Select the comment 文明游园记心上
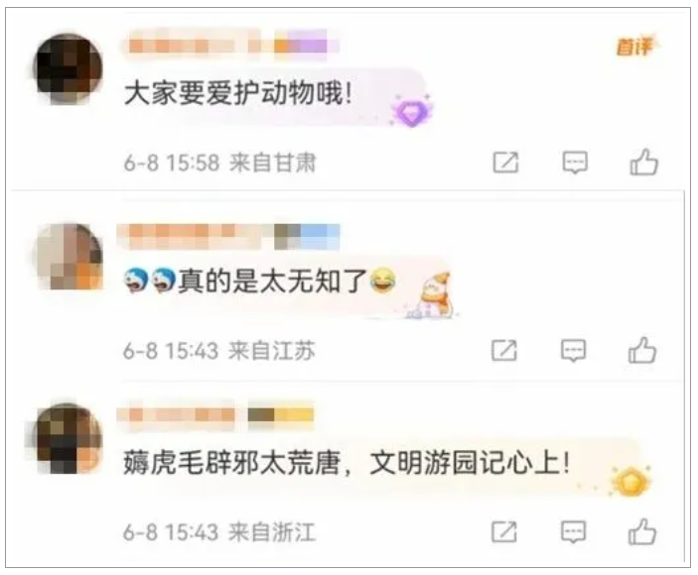The image size is (698, 575). click(x=470, y=463)
